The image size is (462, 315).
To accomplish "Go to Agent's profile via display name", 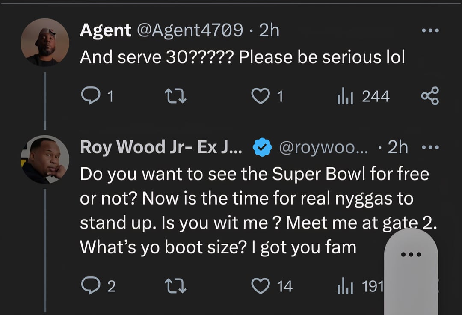I will [105, 30].
